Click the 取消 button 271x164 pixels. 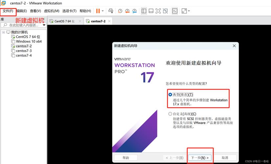click(x=225, y=158)
